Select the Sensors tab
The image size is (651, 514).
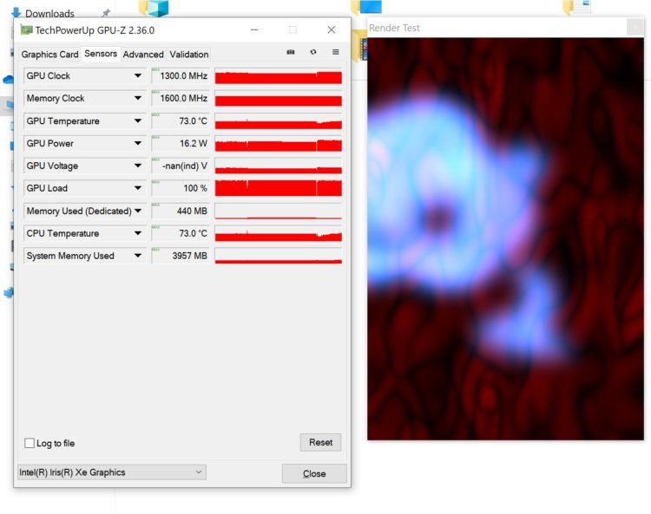click(101, 54)
